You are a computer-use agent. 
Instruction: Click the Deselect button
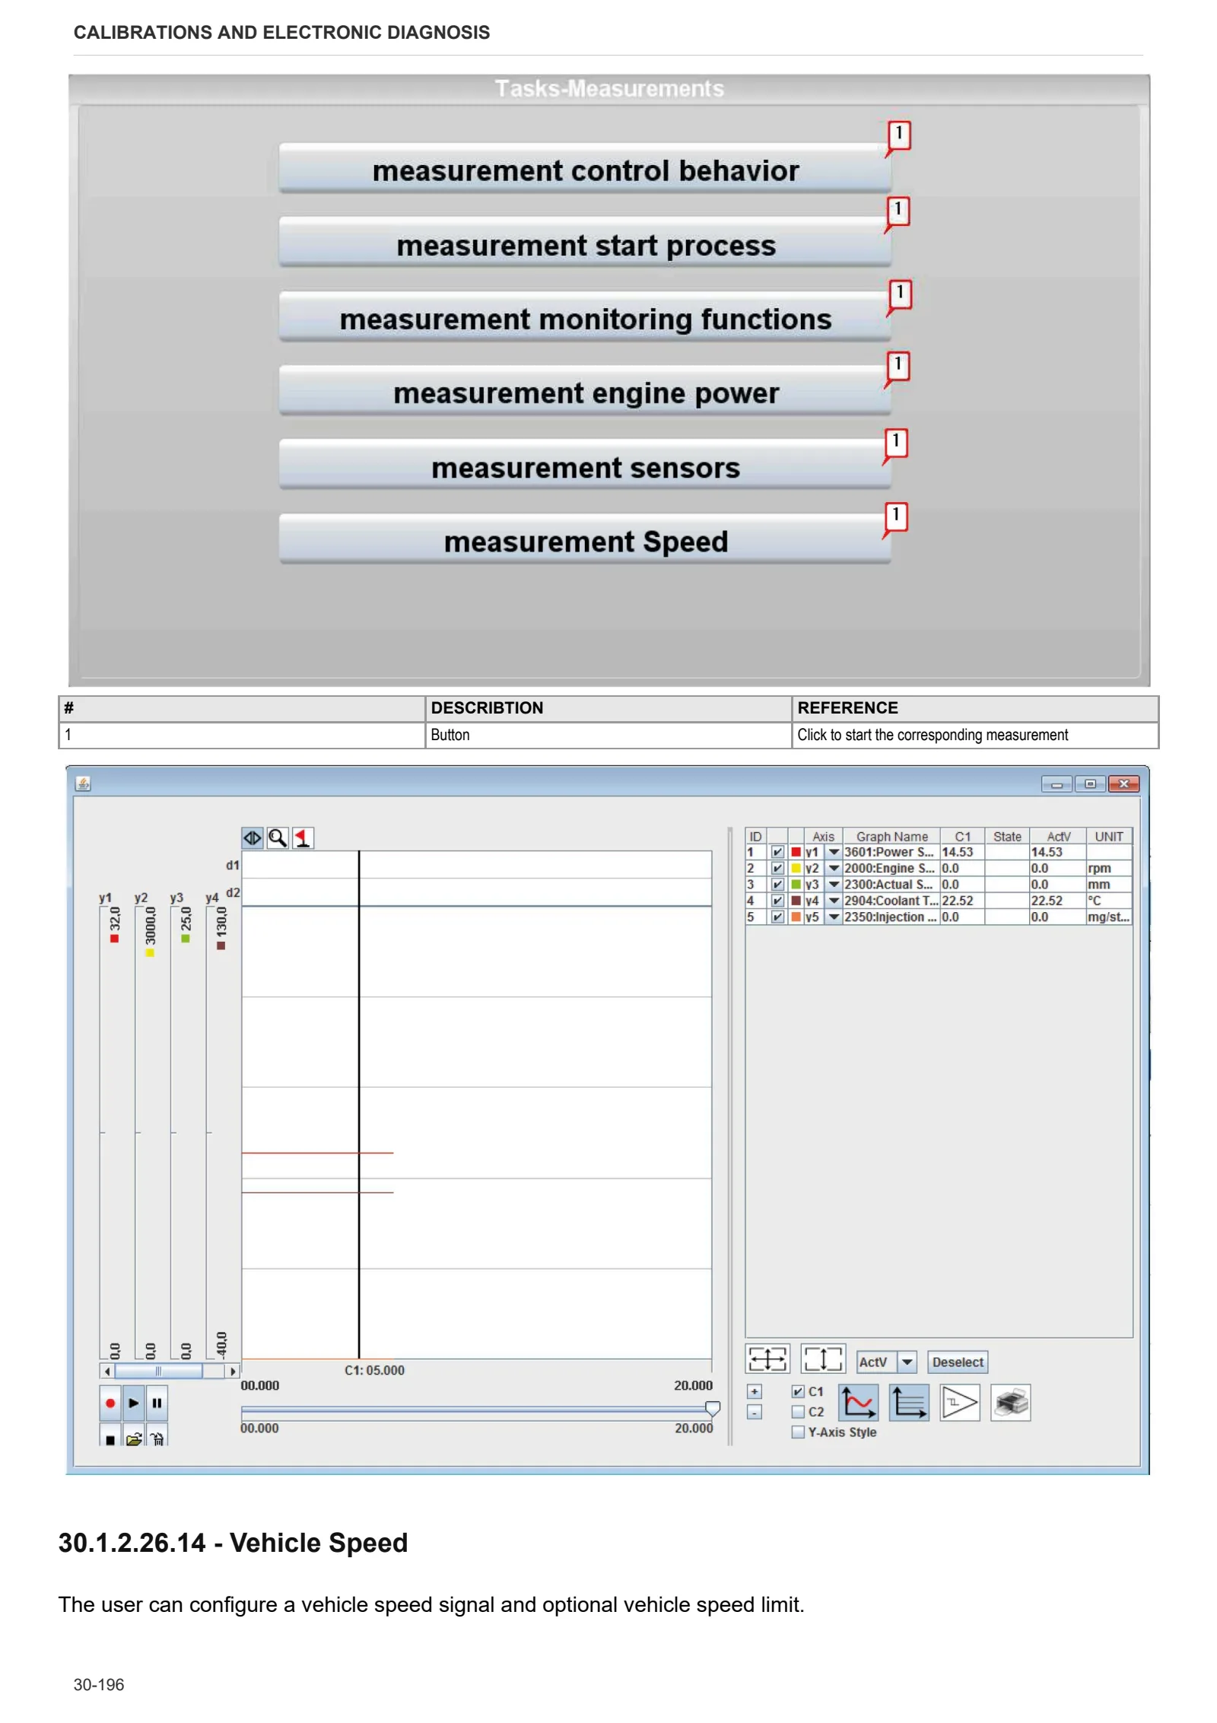pyautogui.click(x=958, y=1362)
